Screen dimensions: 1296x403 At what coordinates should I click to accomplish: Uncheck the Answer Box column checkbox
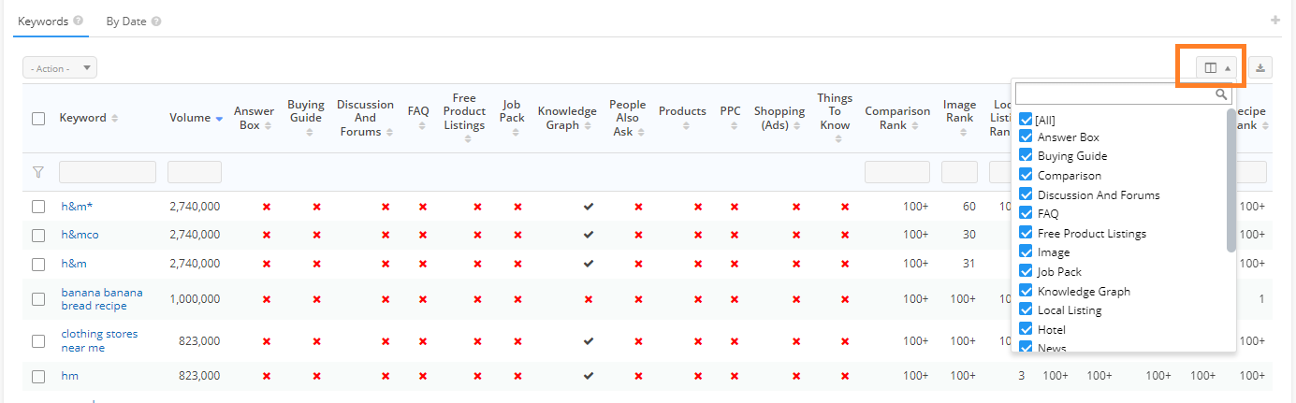click(1026, 137)
